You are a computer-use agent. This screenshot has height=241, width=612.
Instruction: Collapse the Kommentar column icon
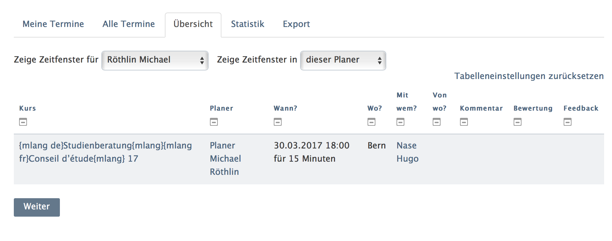464,122
